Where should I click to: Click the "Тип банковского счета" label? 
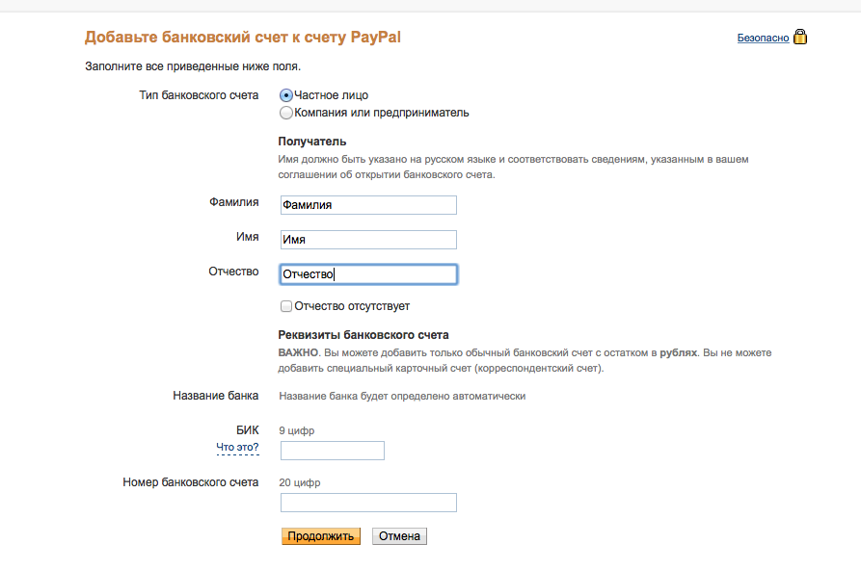point(200,95)
